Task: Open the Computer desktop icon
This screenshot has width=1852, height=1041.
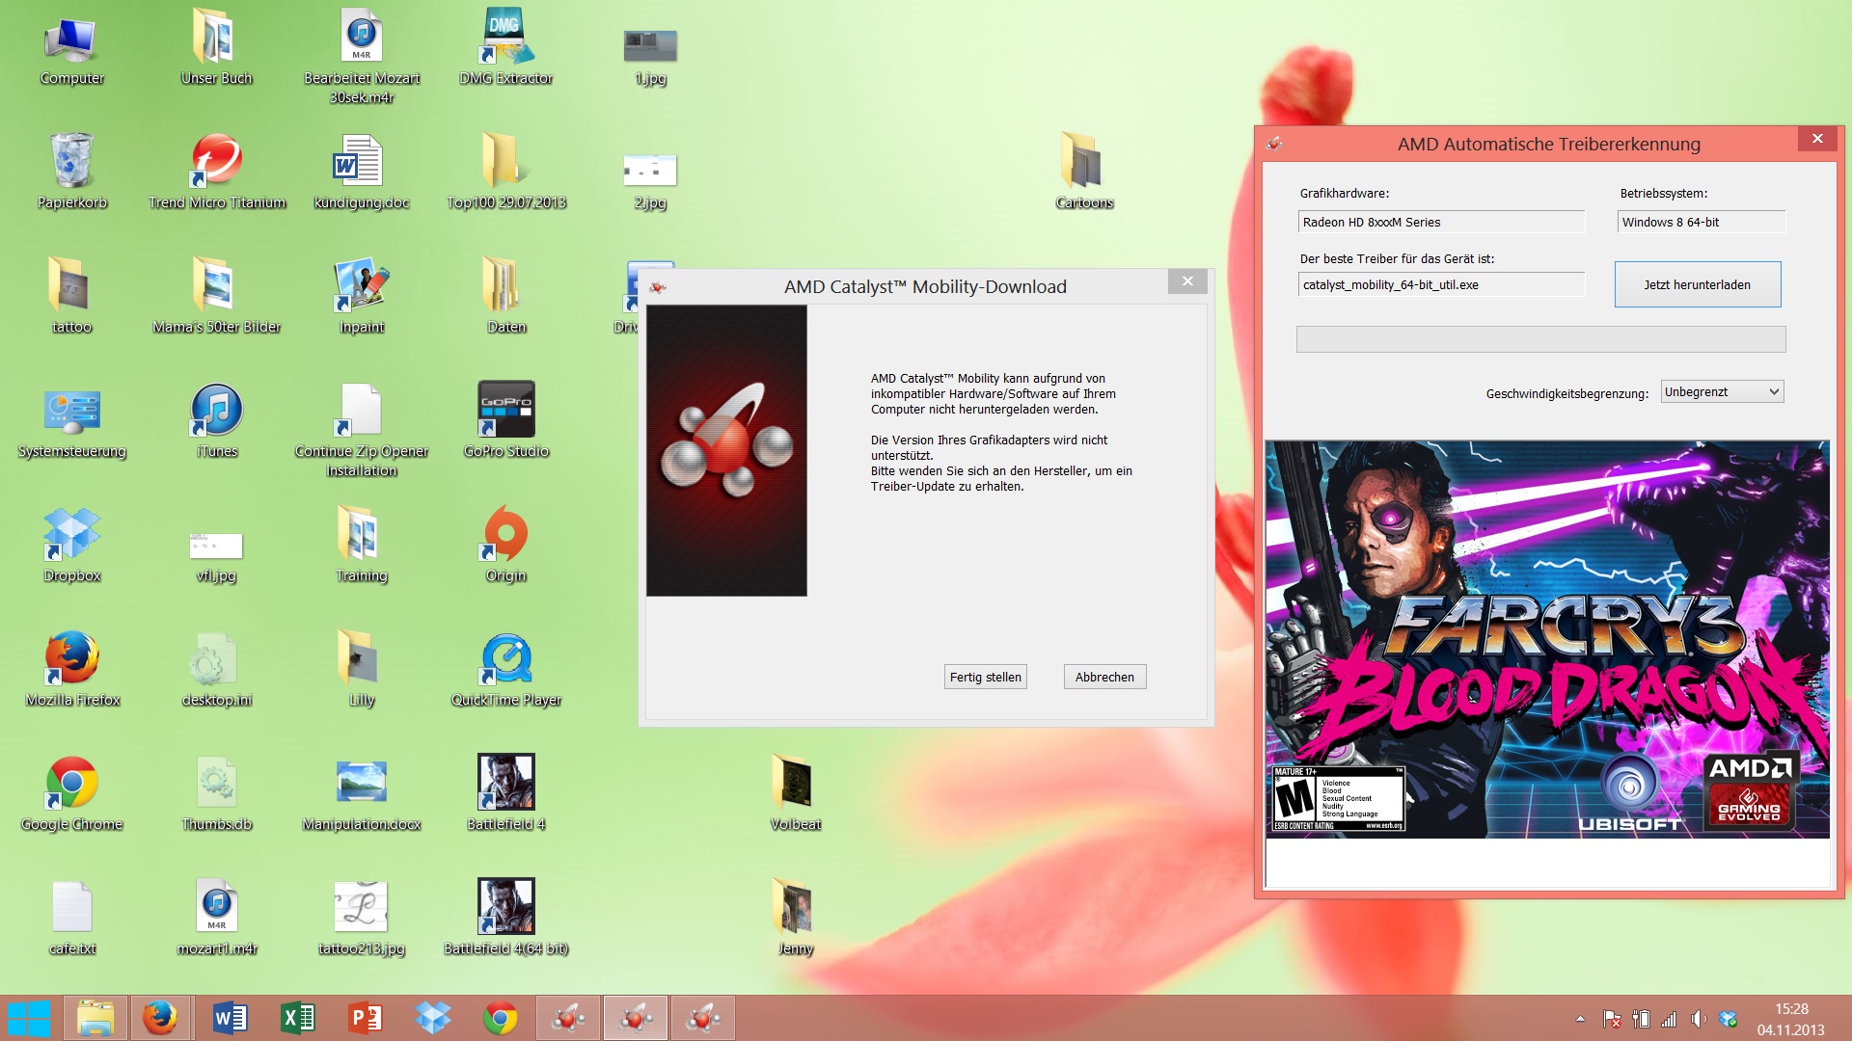Action: 71,48
